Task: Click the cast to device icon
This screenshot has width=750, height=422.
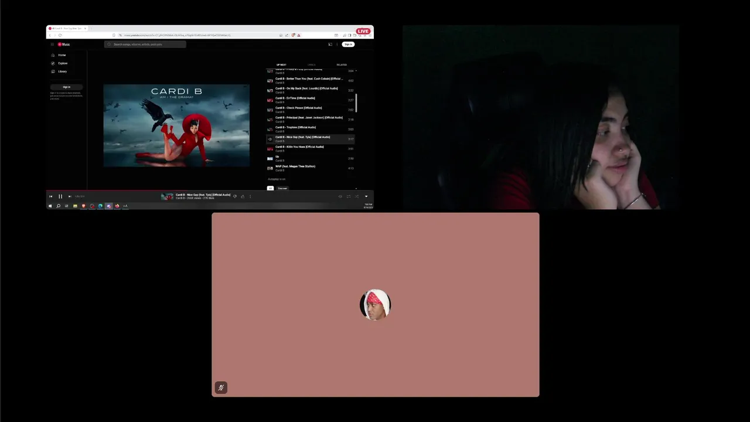Action: 330,45
